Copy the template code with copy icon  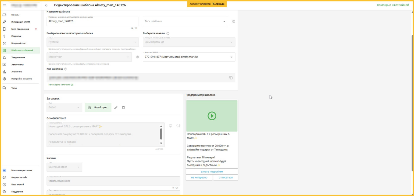(x=231, y=78)
